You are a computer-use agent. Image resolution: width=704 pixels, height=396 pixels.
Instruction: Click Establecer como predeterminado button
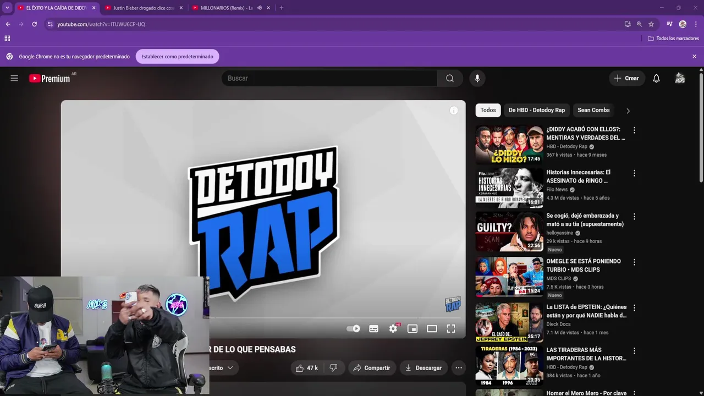177,57
